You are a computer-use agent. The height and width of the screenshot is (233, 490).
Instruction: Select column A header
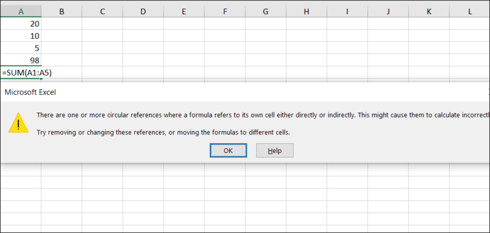(x=21, y=12)
